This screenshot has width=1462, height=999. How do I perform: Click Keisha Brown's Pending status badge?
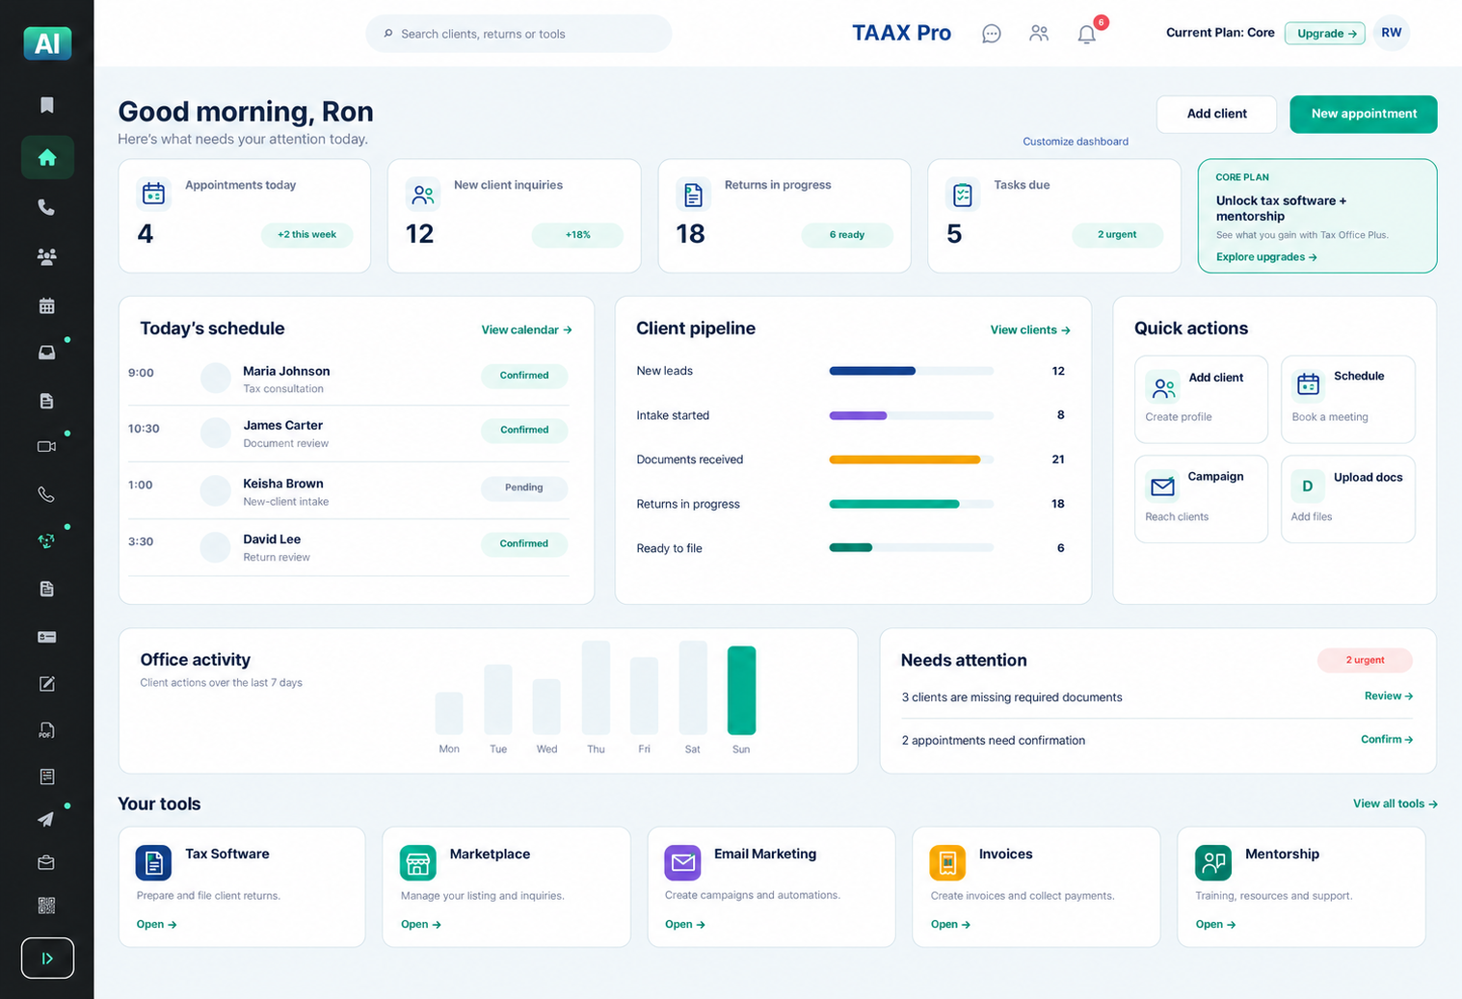pyautogui.click(x=523, y=487)
